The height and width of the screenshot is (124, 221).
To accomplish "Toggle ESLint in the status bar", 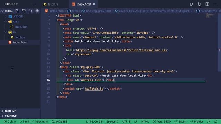I will [180, 122].
